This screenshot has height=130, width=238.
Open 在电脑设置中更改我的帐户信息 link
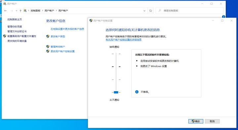pyautogui.click(x=67, y=29)
